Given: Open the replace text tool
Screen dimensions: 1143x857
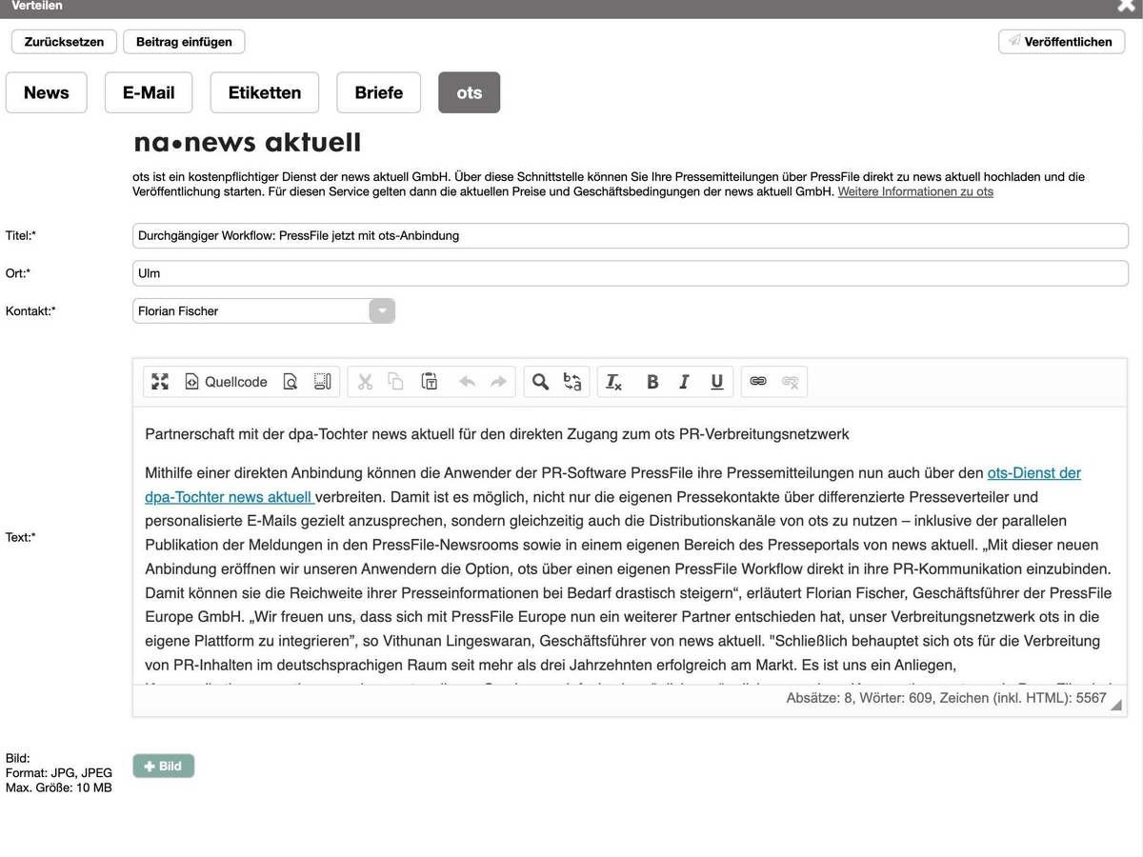Looking at the screenshot, I should 572,382.
